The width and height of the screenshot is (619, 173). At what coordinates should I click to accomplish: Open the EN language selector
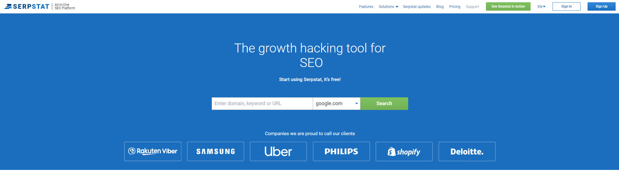click(542, 6)
